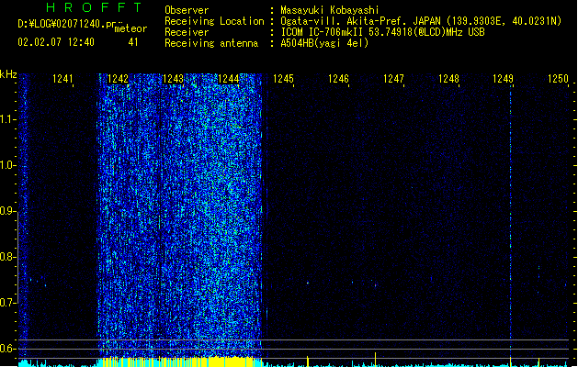The image size is (578, 367).
Task: Click time marker 1241
Action: click(x=62, y=79)
